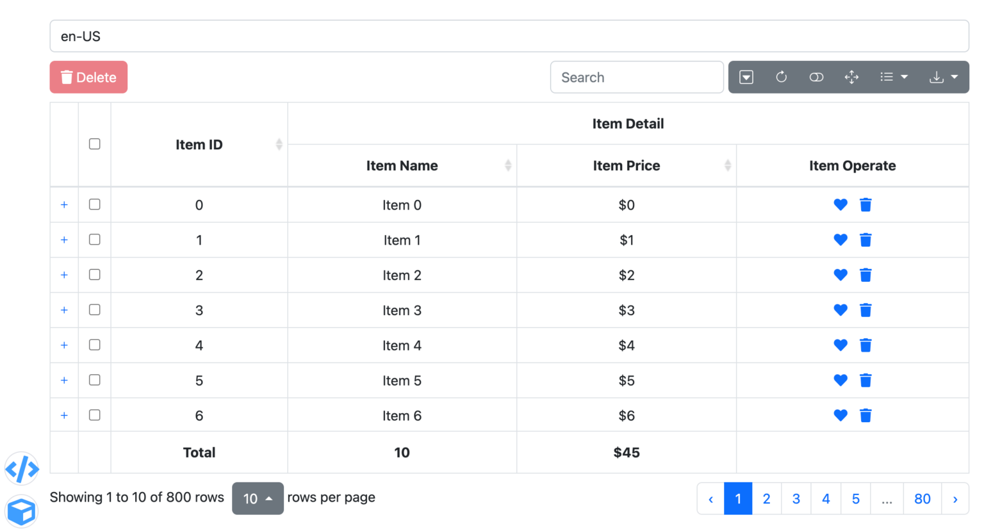This screenshot has height=531, width=984.
Task: Go to page 3 in pagination
Action: (x=796, y=499)
